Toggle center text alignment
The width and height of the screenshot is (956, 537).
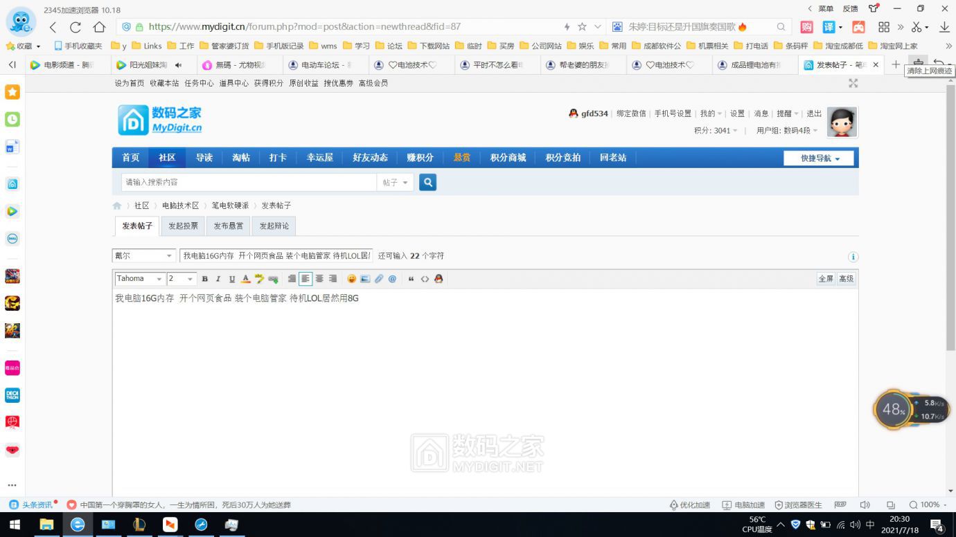point(319,279)
